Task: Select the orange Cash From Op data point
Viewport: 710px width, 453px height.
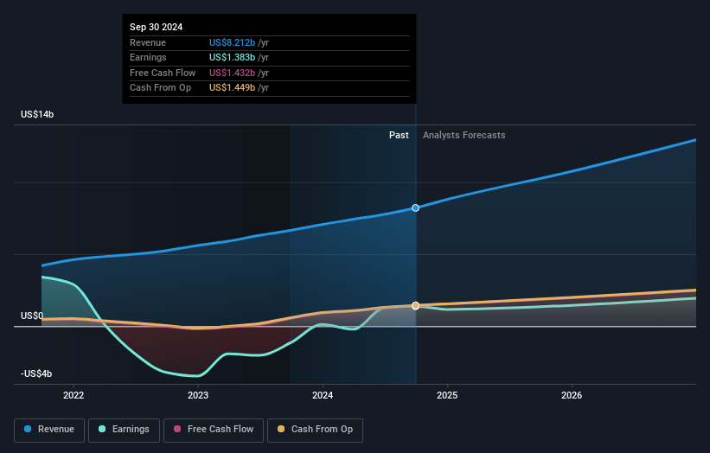Action: (x=415, y=306)
